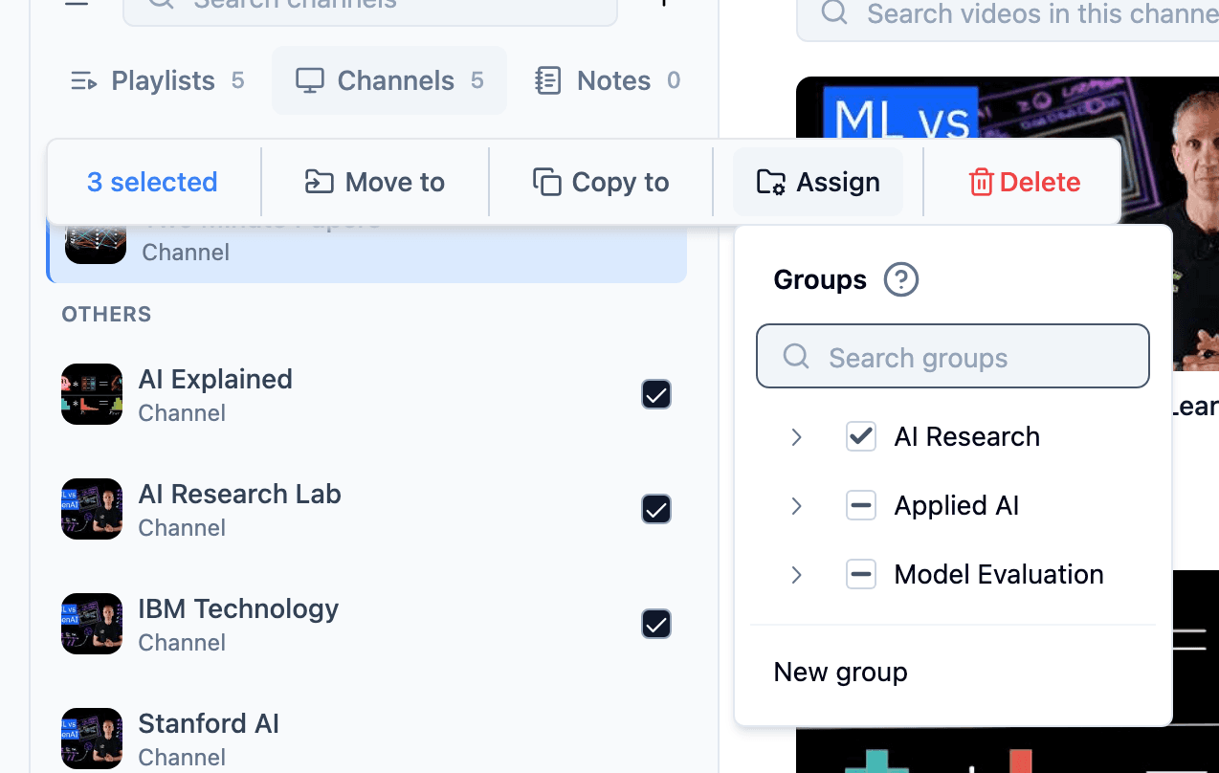The width and height of the screenshot is (1219, 773).
Task: Open the hamburger menu icon
Action: tap(77, 3)
